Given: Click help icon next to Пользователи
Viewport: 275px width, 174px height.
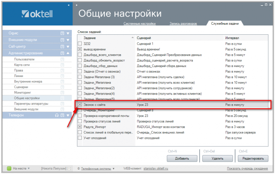Looking at the screenshot, I should point(62,59).
